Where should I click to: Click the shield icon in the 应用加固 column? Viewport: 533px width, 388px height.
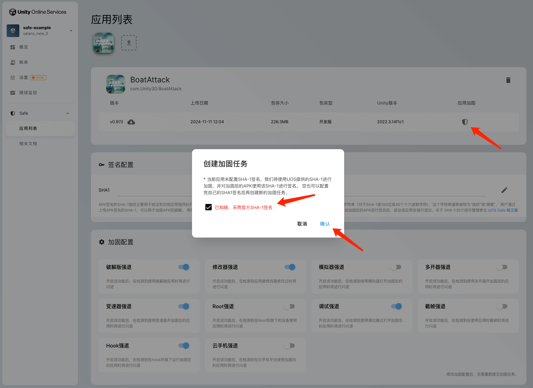(465, 122)
